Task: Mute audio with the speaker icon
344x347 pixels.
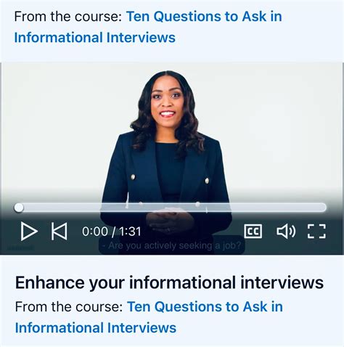Action: 286,232
